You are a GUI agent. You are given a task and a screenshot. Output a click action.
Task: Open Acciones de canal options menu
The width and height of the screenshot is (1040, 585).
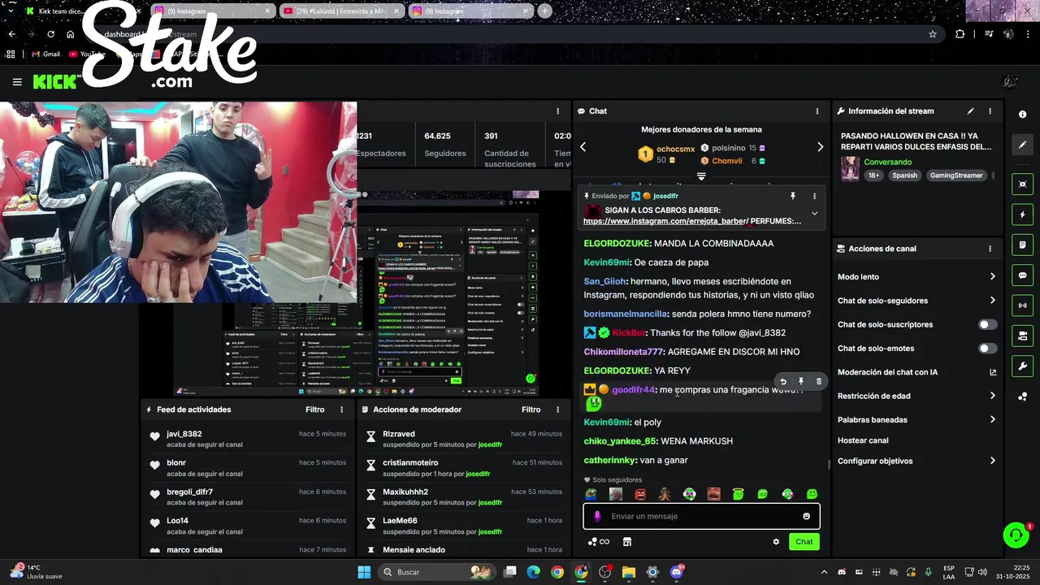pos(990,249)
